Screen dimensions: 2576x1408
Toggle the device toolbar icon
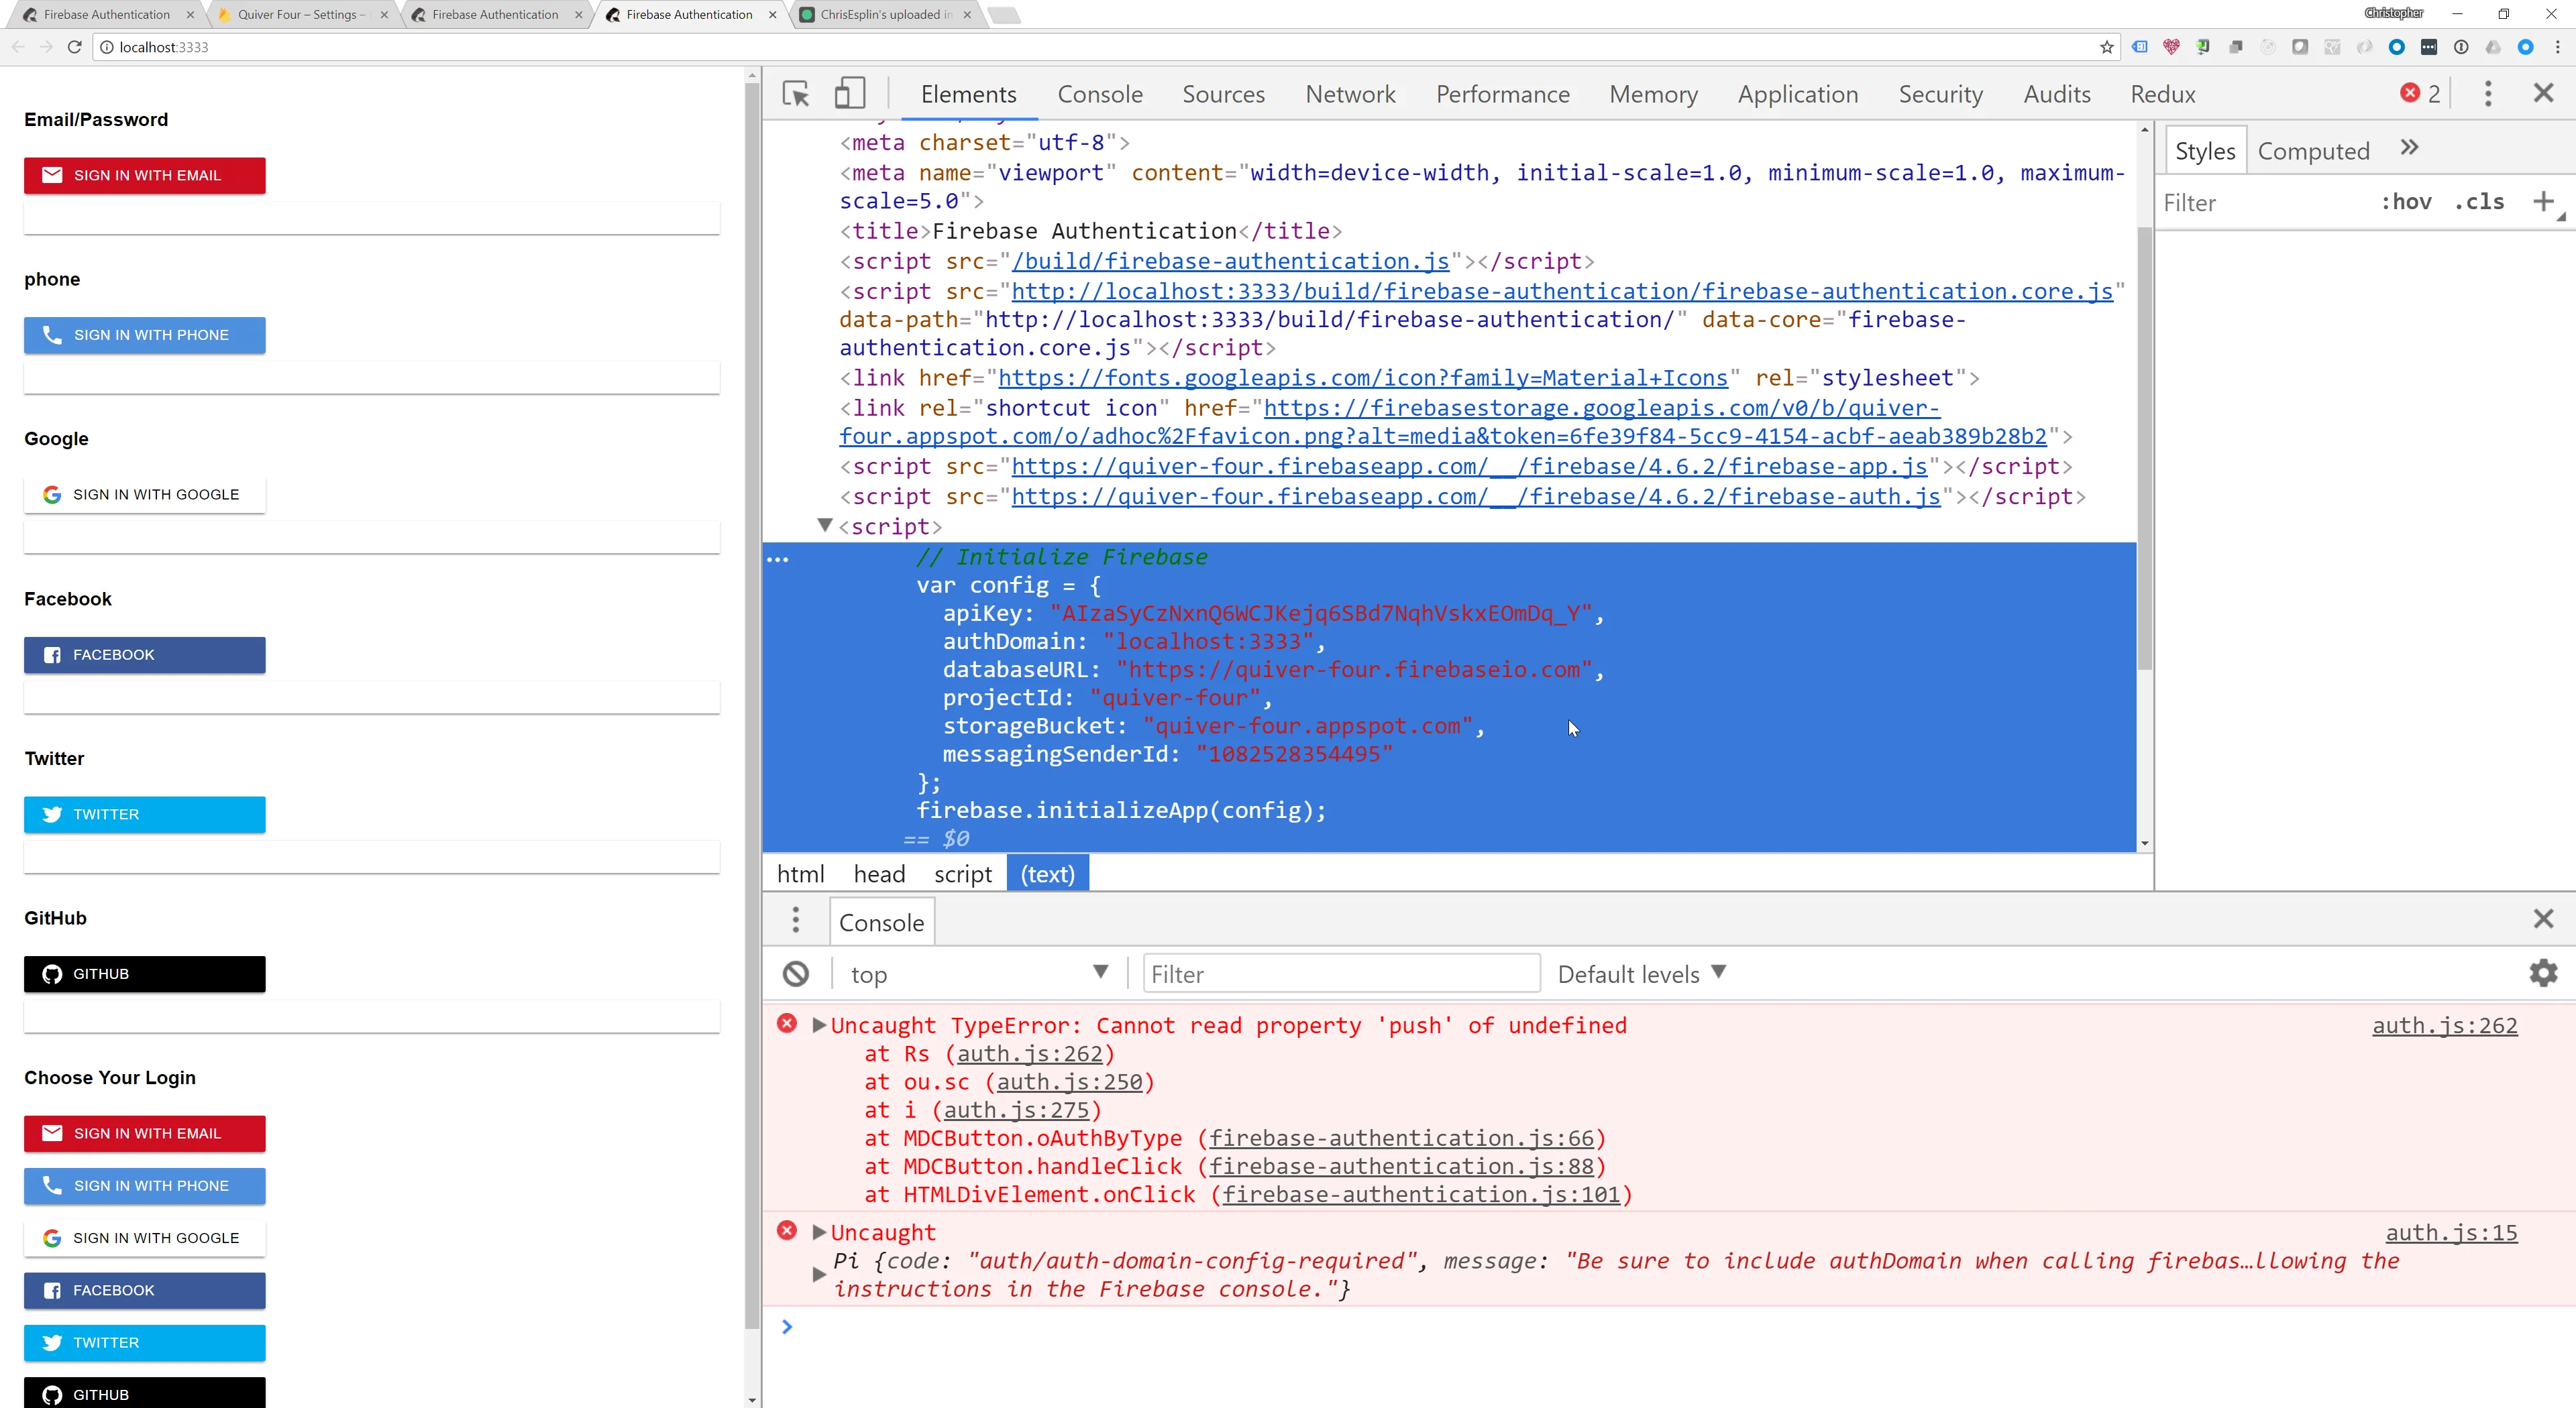(x=849, y=94)
